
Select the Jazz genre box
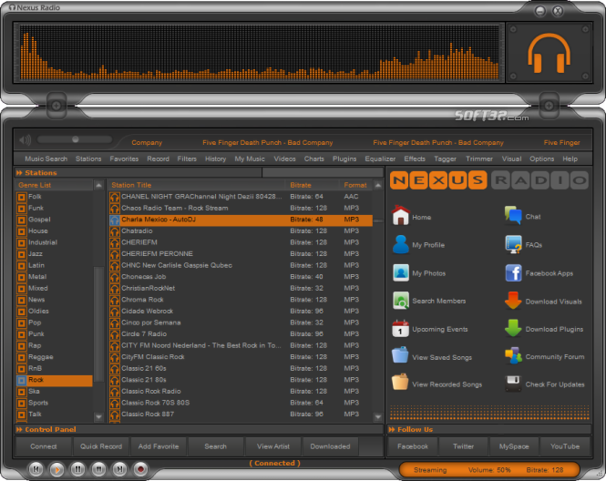tap(22, 254)
